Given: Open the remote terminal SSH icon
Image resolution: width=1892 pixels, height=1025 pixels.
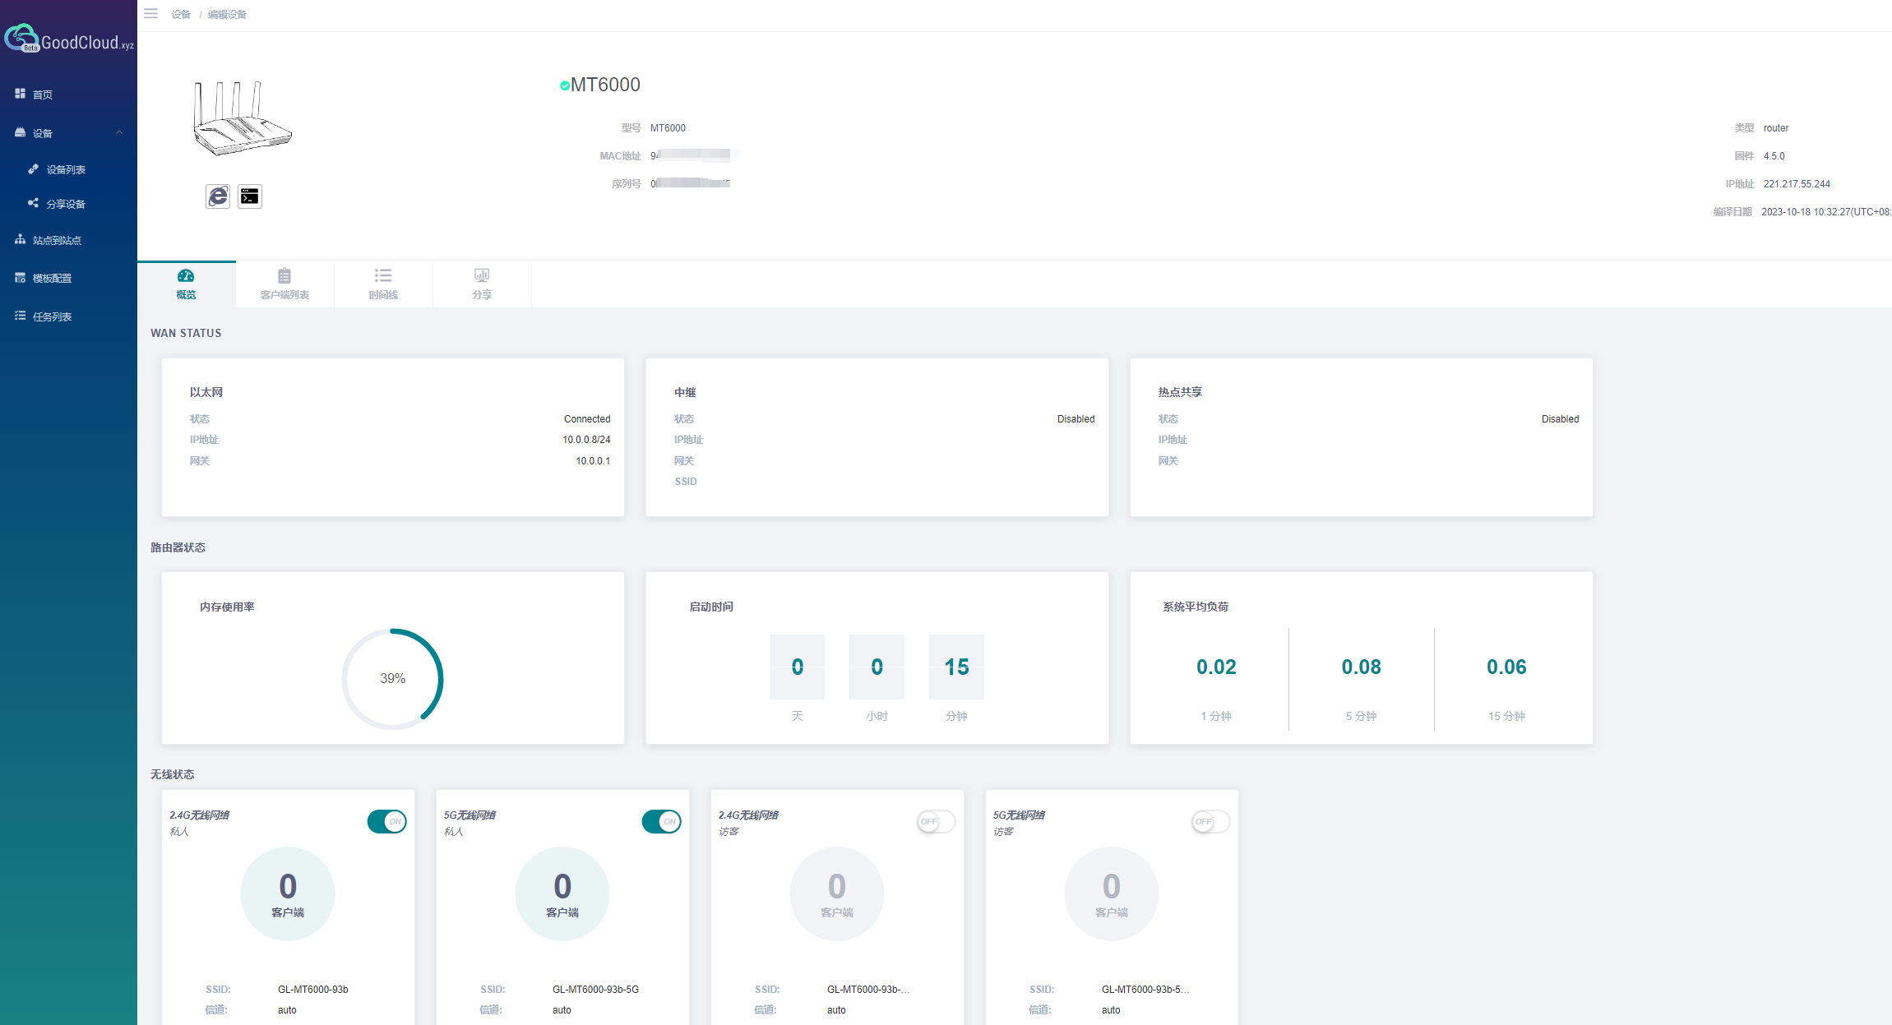Looking at the screenshot, I should coord(250,196).
